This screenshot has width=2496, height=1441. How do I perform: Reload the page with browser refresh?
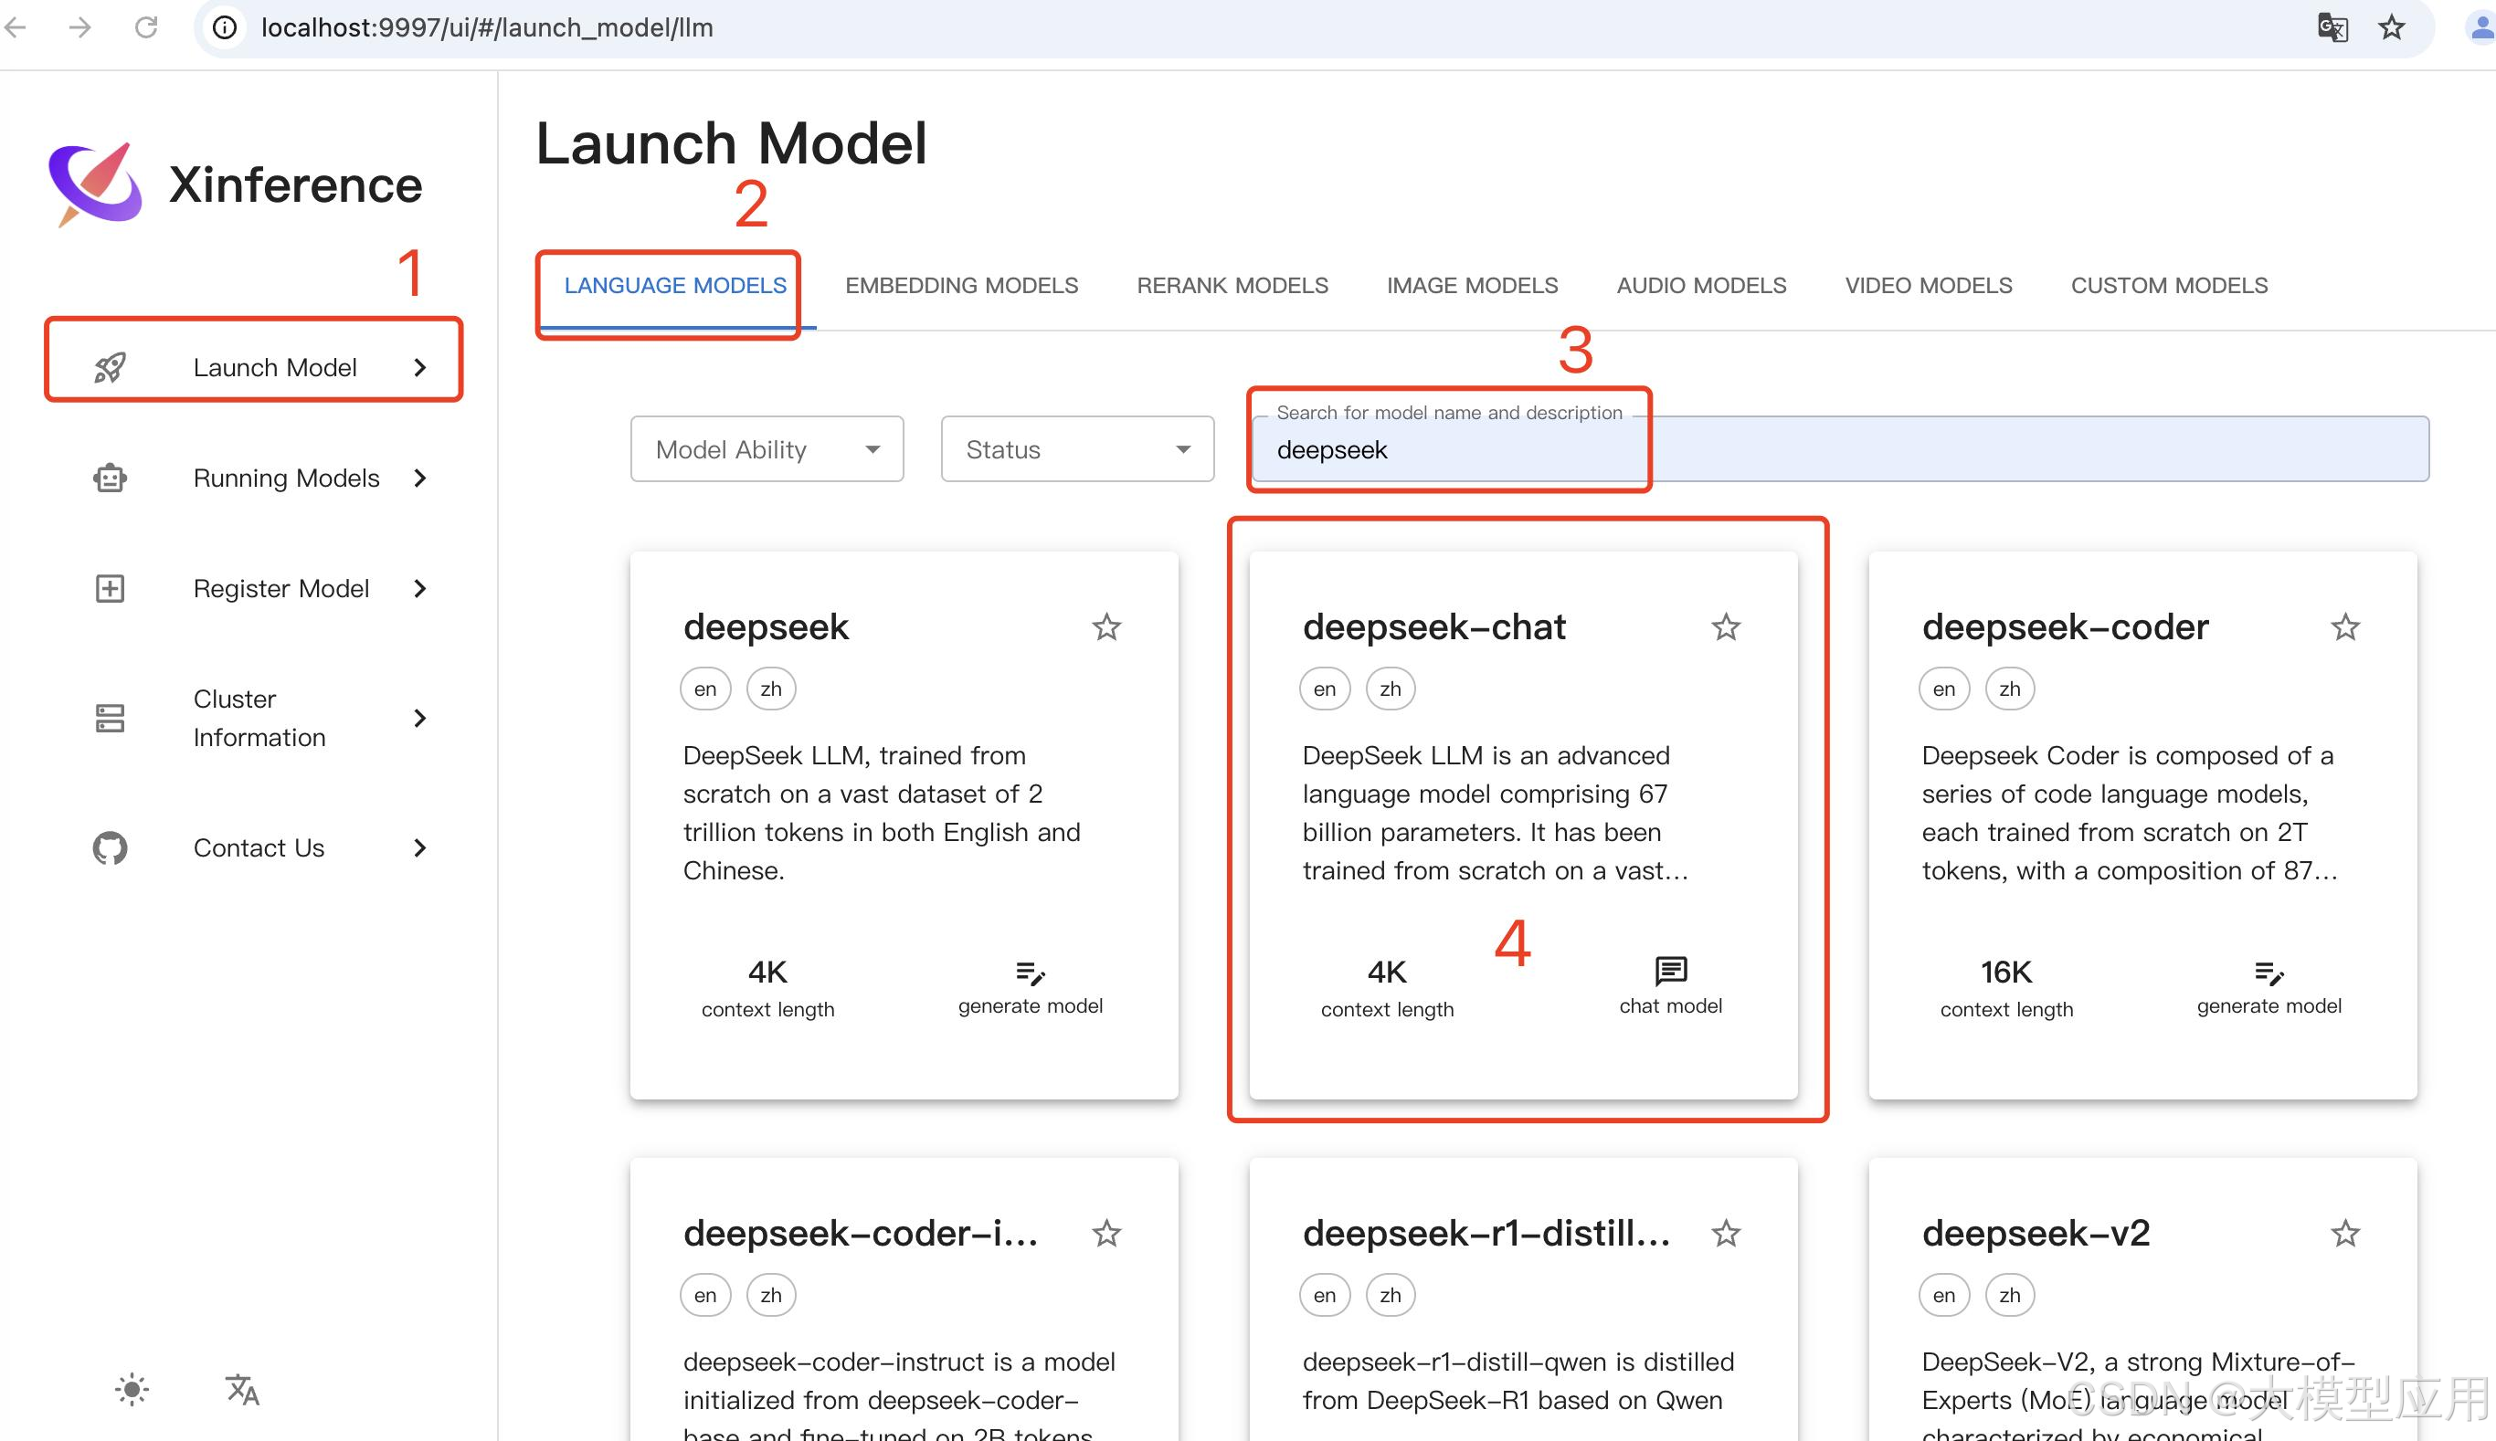click(146, 27)
